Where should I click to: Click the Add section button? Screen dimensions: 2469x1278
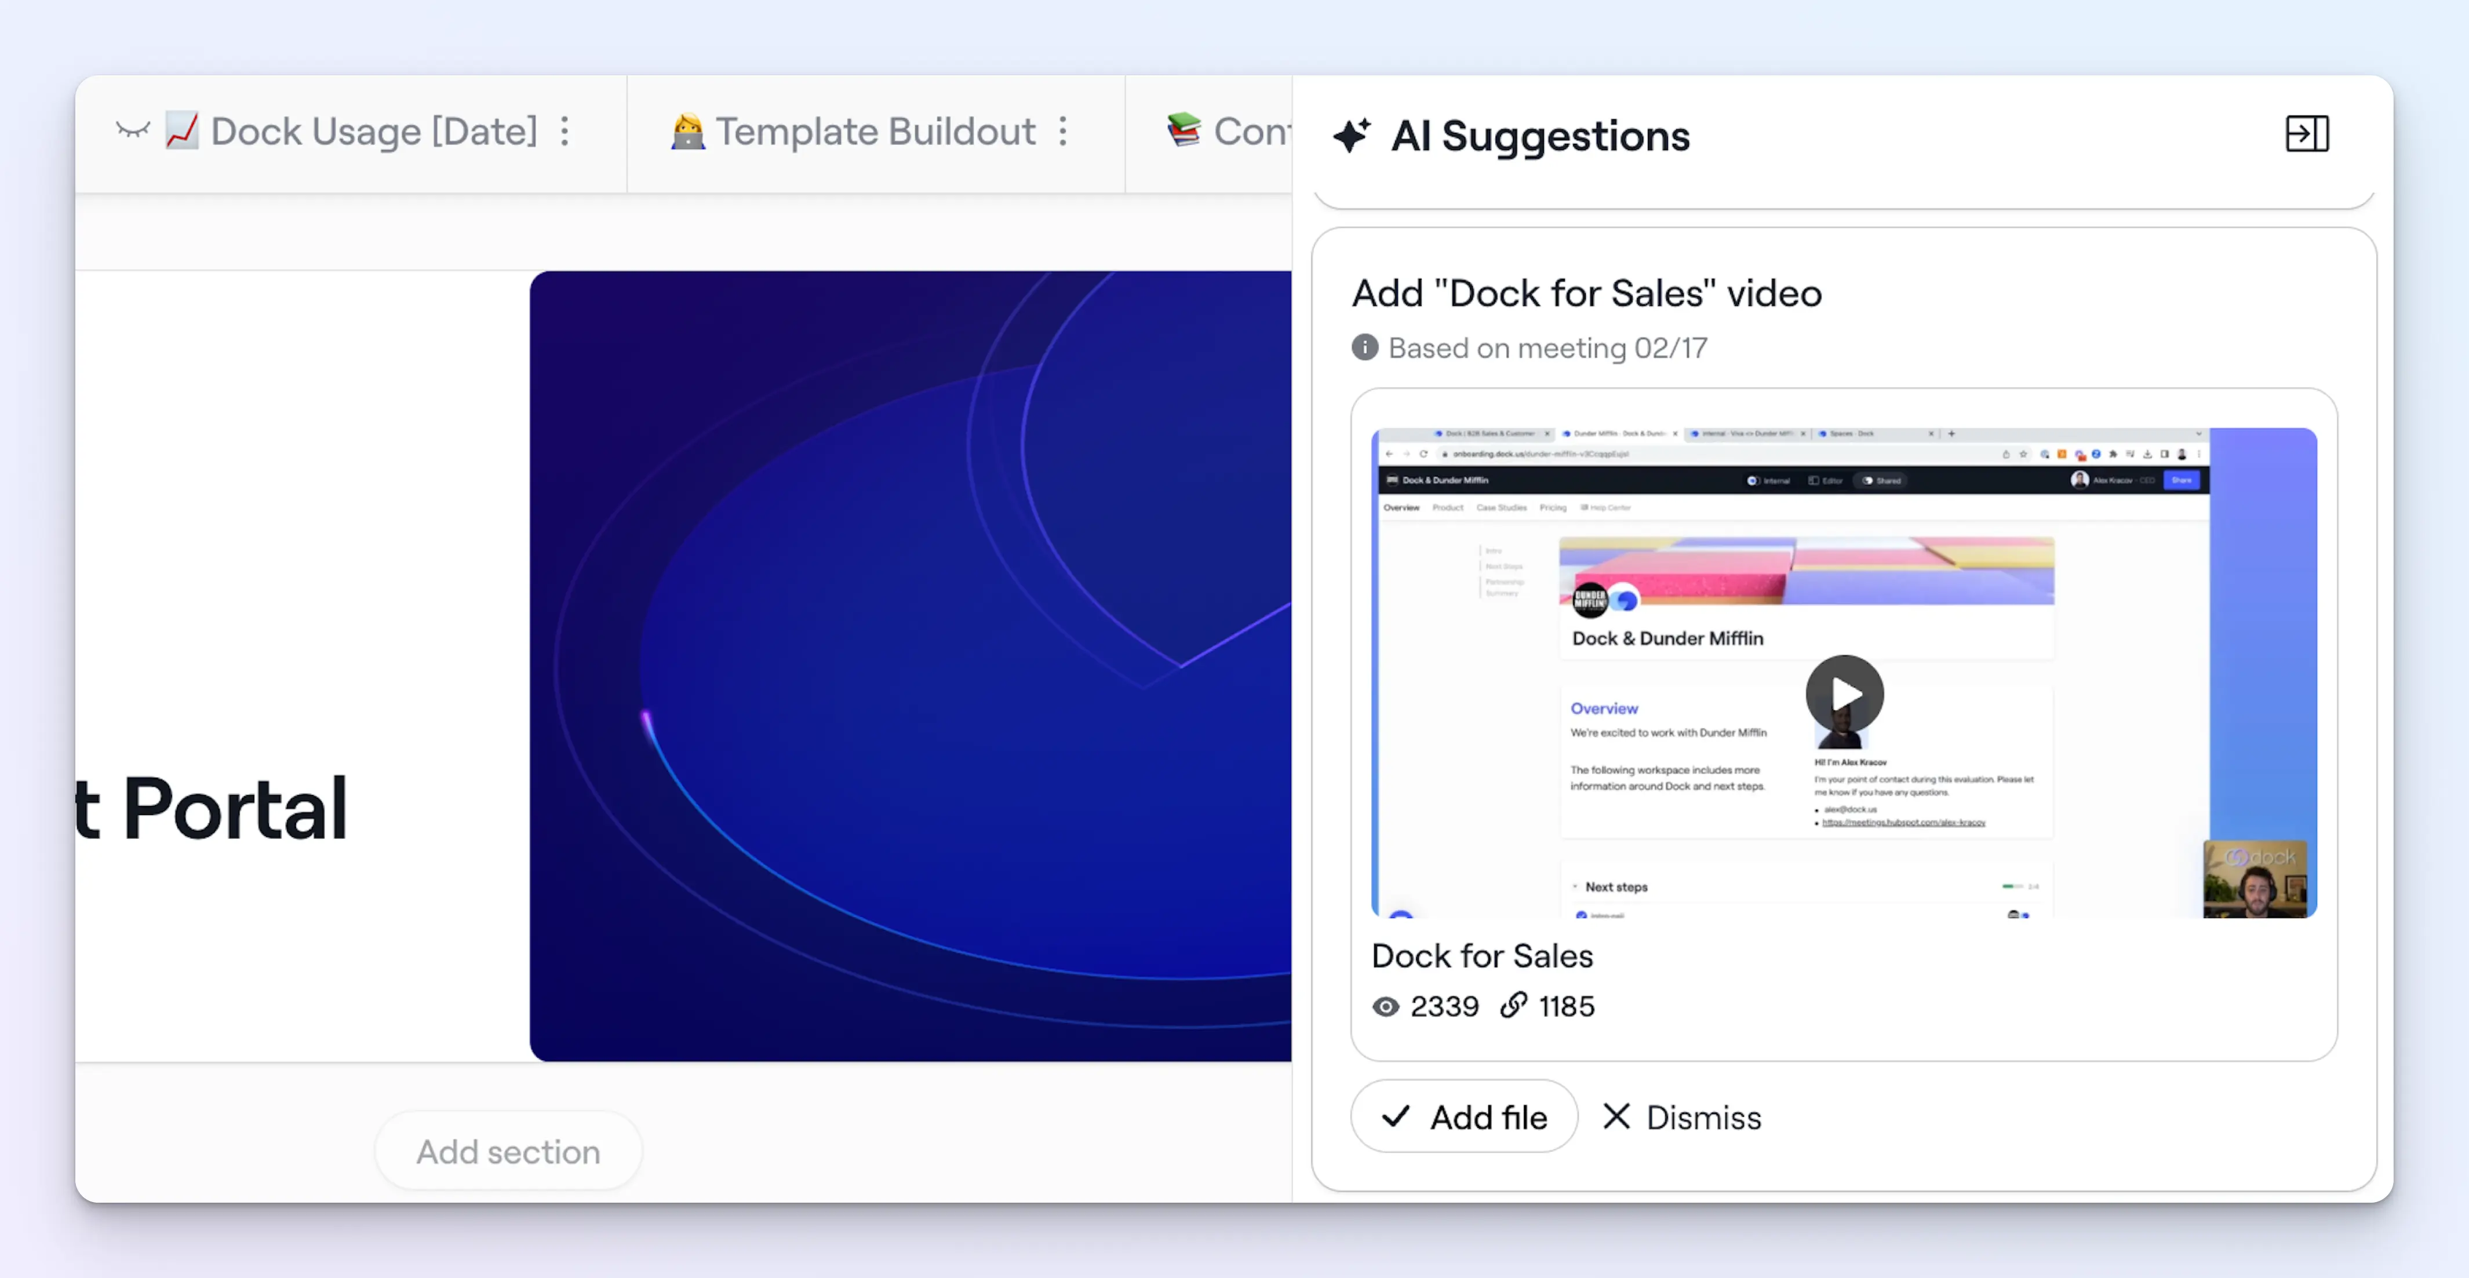[508, 1152]
